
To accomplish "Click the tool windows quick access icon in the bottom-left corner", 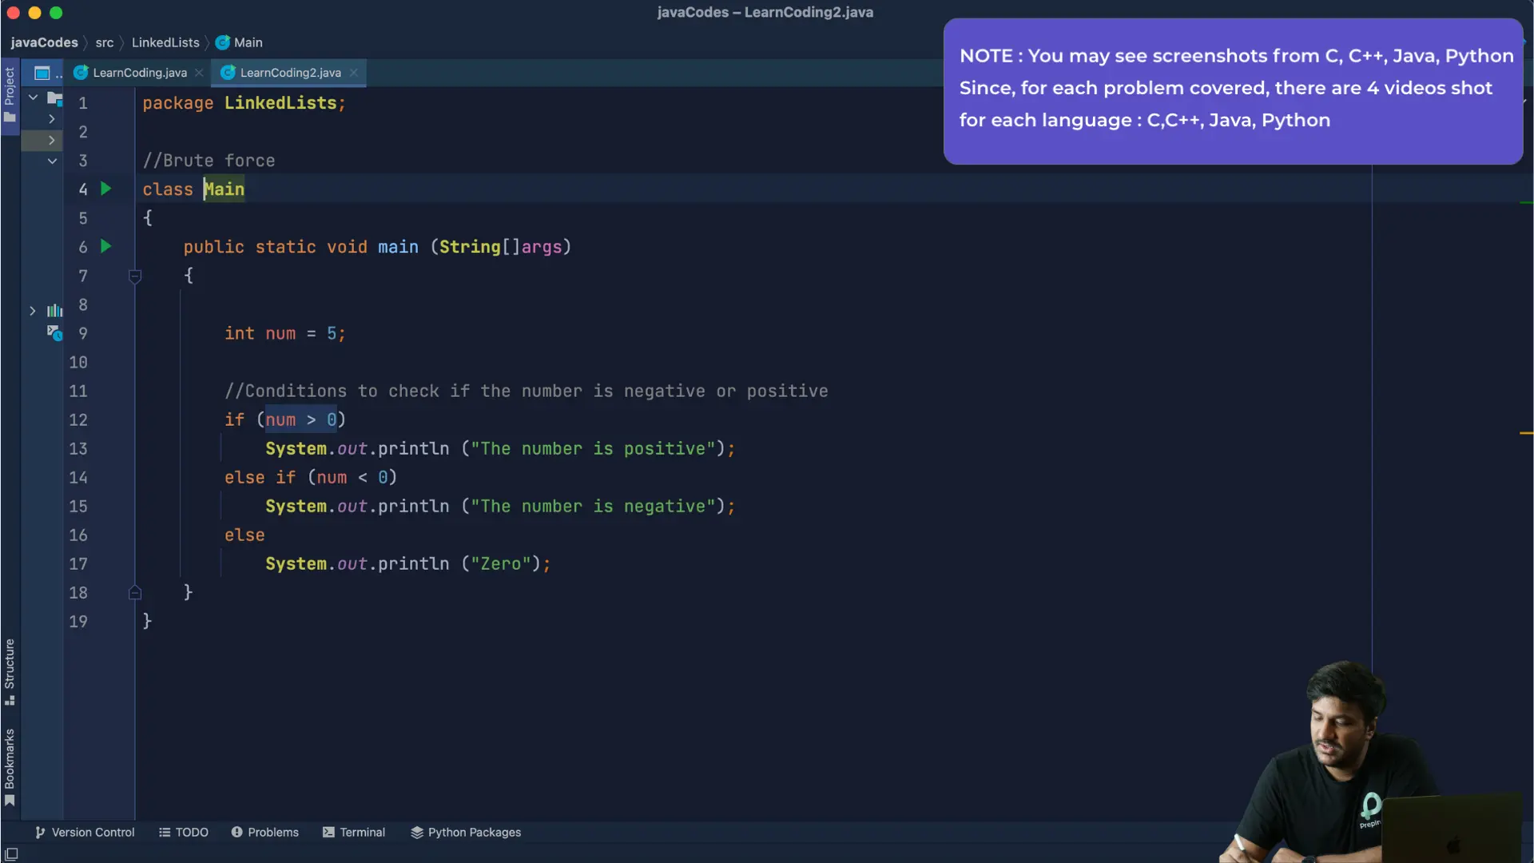I will click(x=11, y=854).
